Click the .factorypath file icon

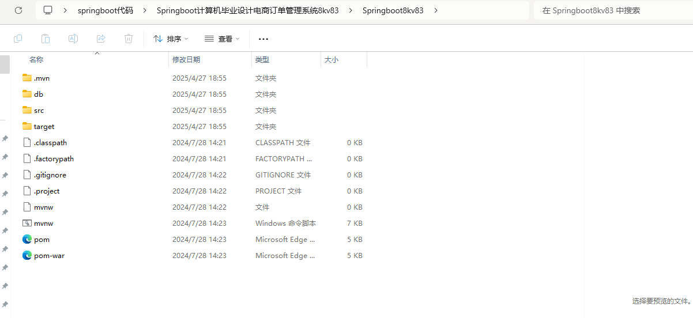coord(27,158)
